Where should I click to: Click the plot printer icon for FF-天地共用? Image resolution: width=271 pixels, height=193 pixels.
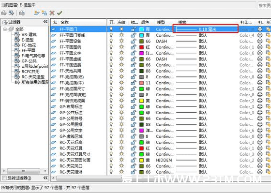[x=260, y=71]
